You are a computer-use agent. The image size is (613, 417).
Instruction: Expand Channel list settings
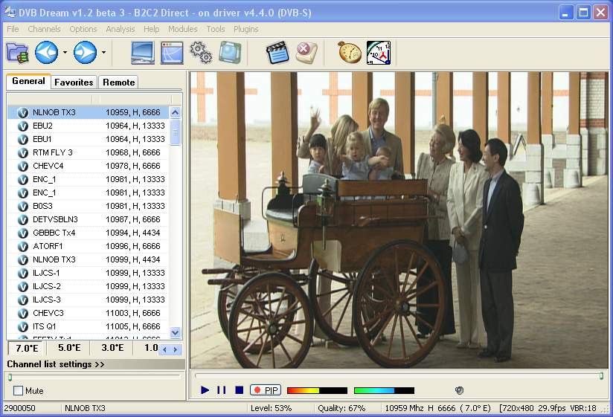56,364
